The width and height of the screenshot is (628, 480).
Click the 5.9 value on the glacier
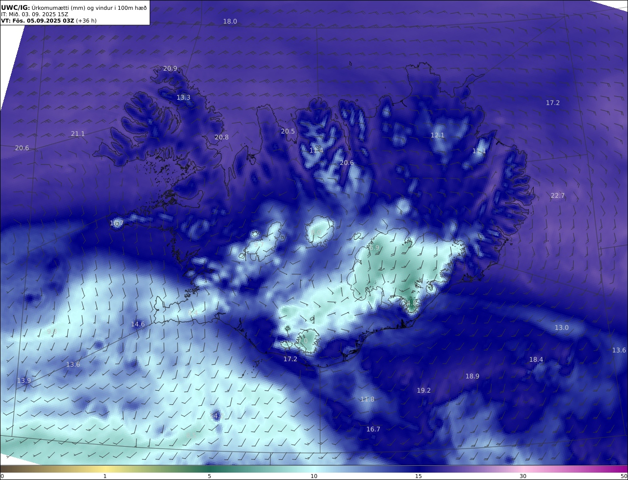pyautogui.click(x=374, y=248)
